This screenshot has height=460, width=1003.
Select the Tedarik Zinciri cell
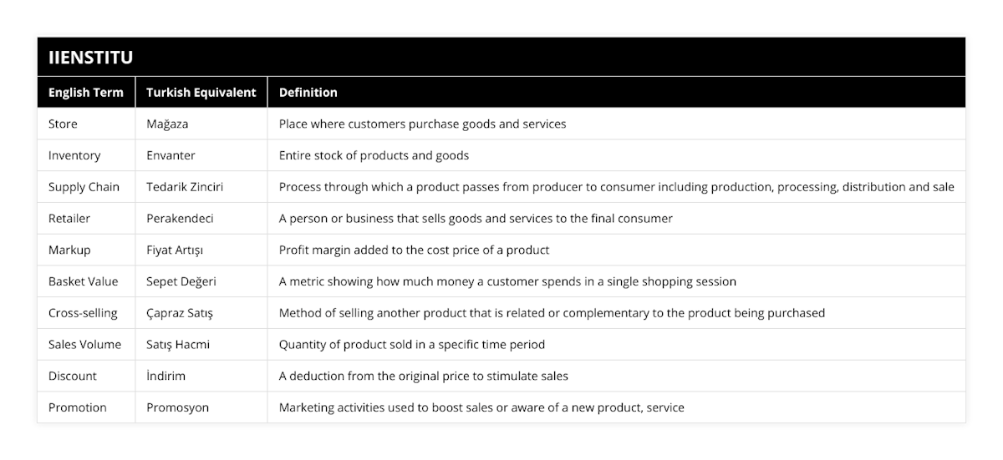185,187
